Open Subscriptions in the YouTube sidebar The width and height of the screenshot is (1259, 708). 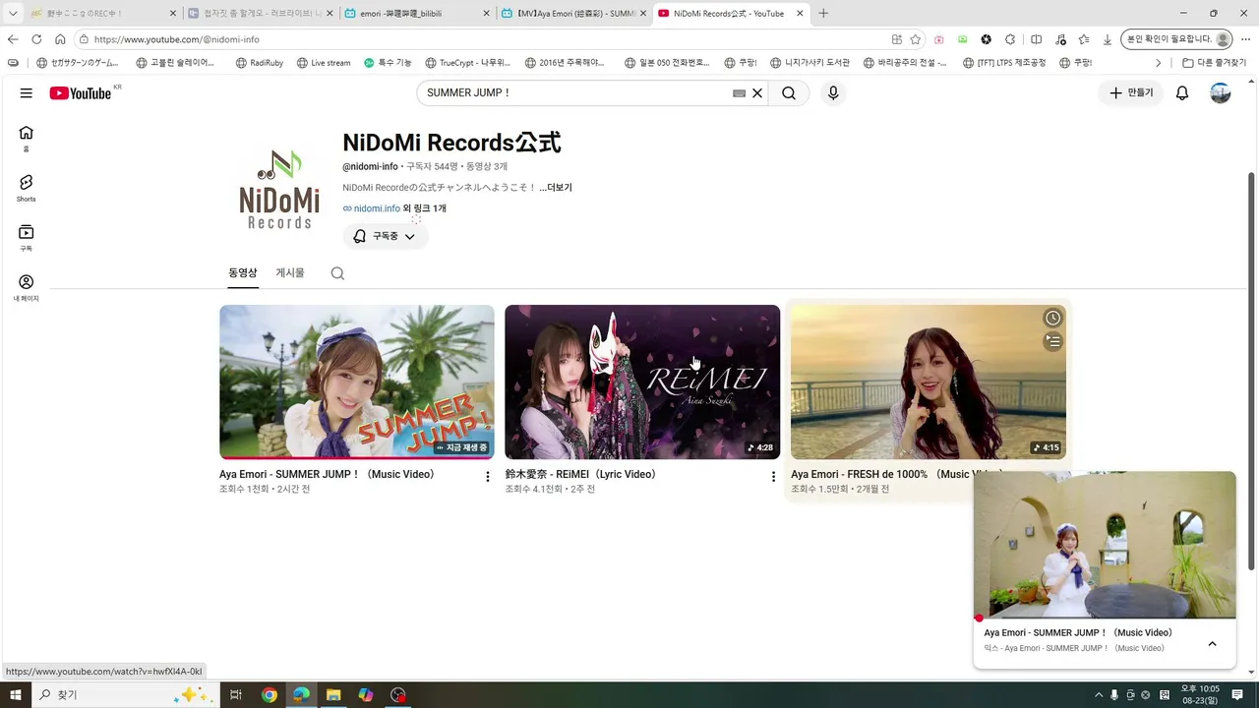[27, 238]
